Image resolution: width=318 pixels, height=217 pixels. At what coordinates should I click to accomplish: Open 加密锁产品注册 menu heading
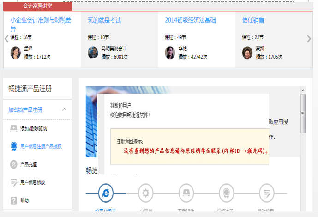[25, 110]
